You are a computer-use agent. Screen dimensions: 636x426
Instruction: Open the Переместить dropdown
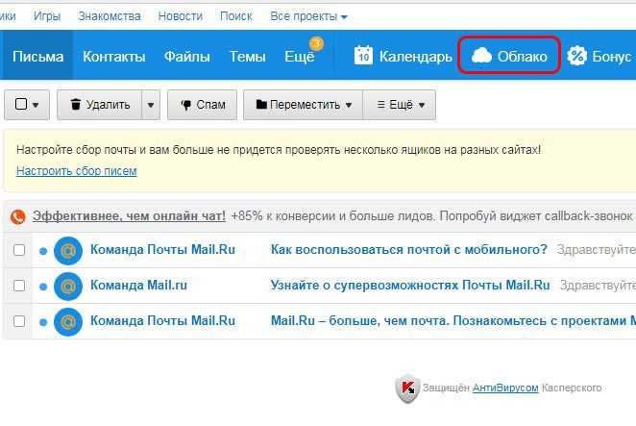303,105
